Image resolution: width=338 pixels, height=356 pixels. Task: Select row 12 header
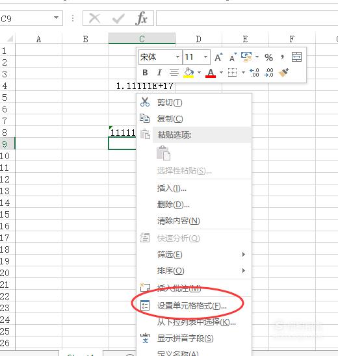coord(7,179)
